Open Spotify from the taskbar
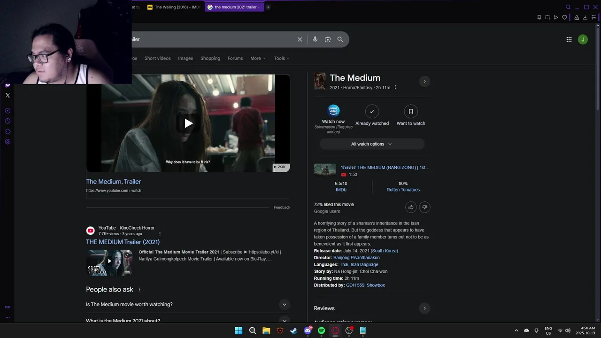 tap(321, 330)
